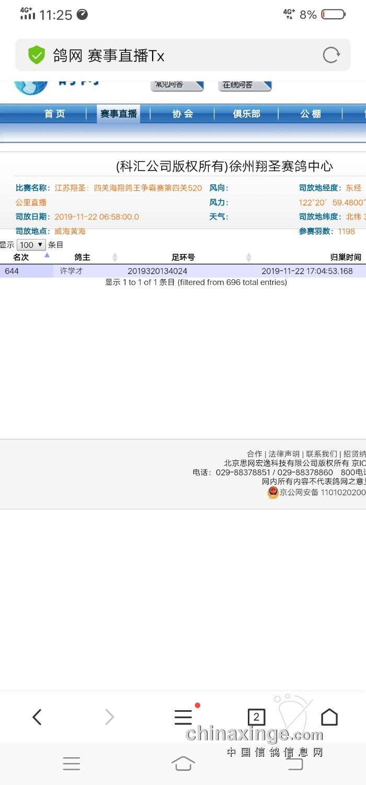The height and width of the screenshot is (785, 366).
Task: Tap the address bar with 鸽网 赛事直播
Action: [173, 55]
